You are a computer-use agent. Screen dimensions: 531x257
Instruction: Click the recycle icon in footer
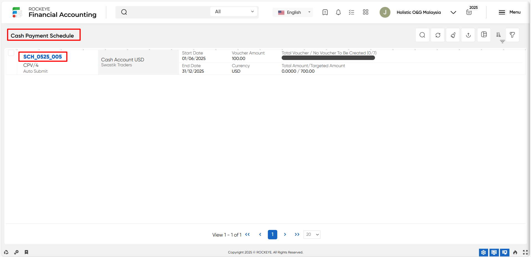click(6, 252)
